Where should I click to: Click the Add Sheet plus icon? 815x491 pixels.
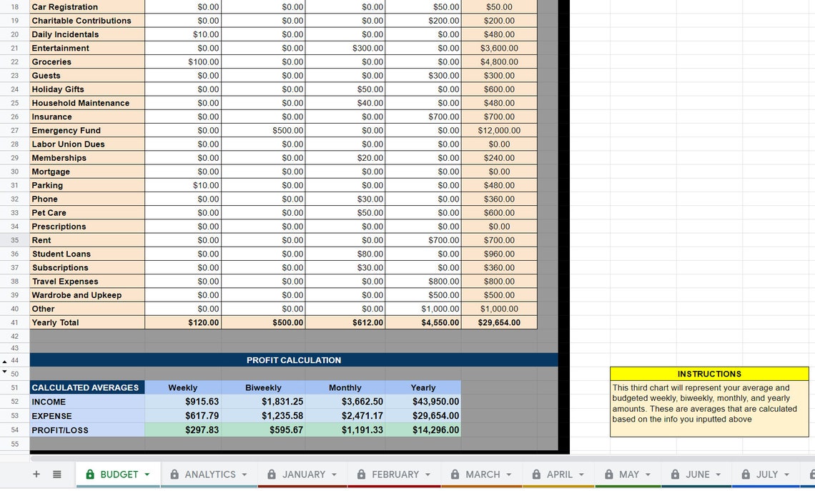[x=36, y=474]
